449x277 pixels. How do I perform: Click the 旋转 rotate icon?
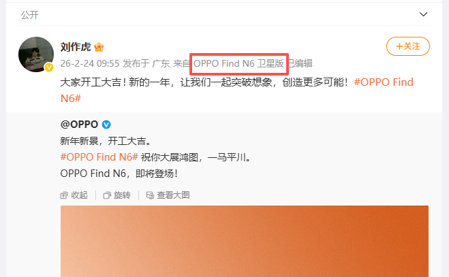[107, 195]
